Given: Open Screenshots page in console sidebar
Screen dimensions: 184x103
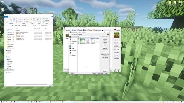Looking at the screenshot, I should pos(73,51).
